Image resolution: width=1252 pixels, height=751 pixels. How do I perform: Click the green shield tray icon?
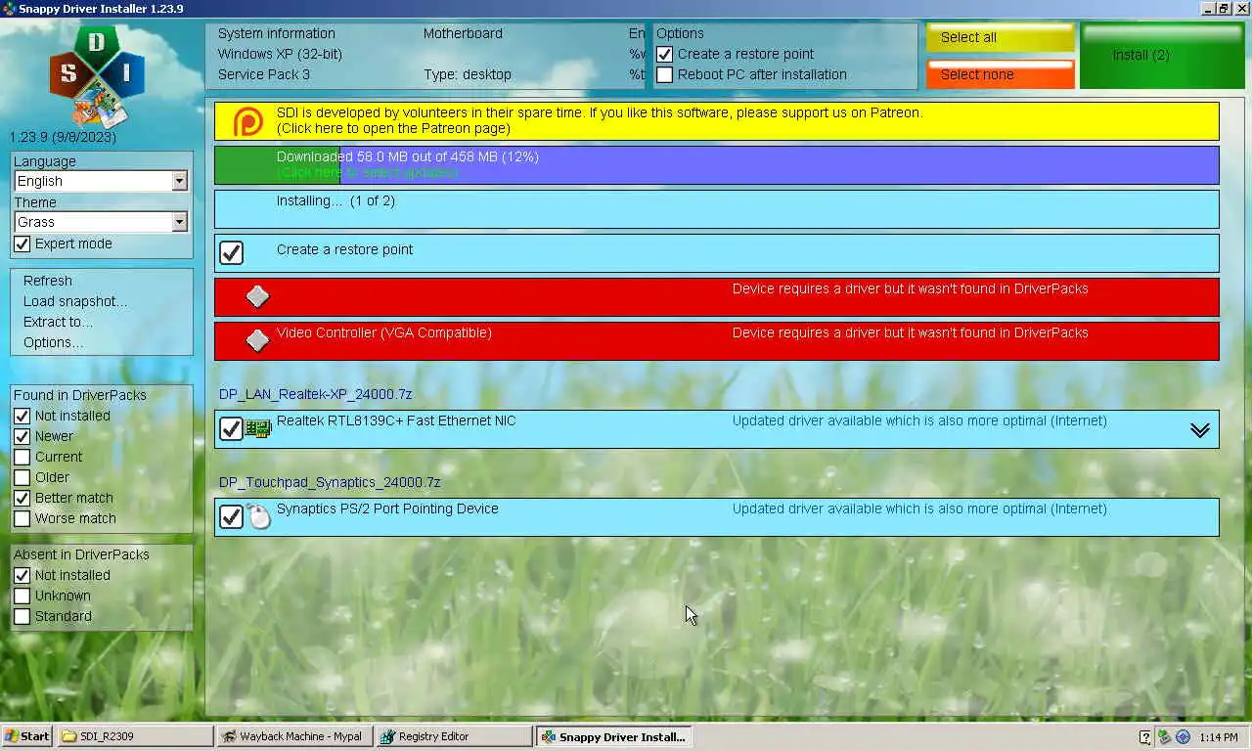pyautogui.click(x=1164, y=737)
